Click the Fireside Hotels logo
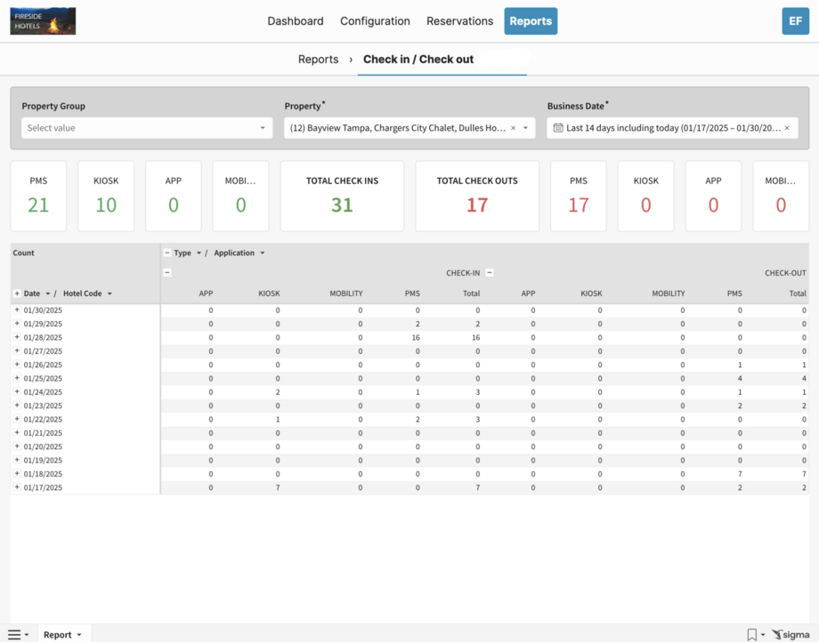This screenshot has width=819, height=642. tap(43, 20)
